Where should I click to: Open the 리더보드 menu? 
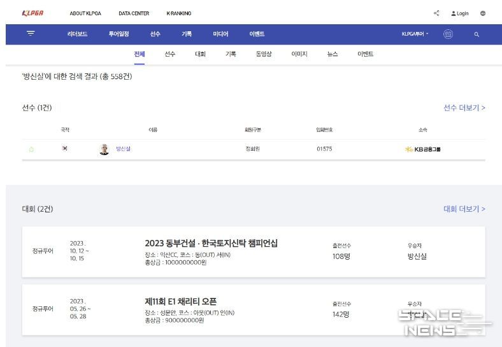pos(78,34)
